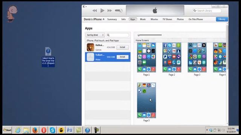Image resolution: width=241 pixels, height=135 pixels.
Task: Click the 'Denis's iPhone' device name
Action: (x=93, y=19)
